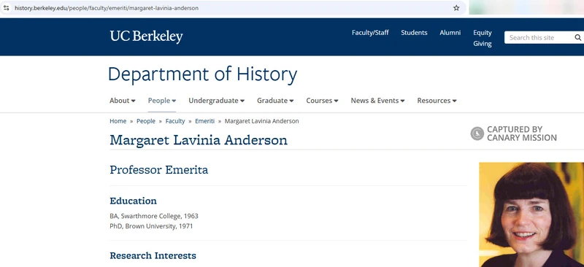The width and height of the screenshot is (584, 267).
Task: Open the UC Berkeley logo link
Action: click(147, 37)
